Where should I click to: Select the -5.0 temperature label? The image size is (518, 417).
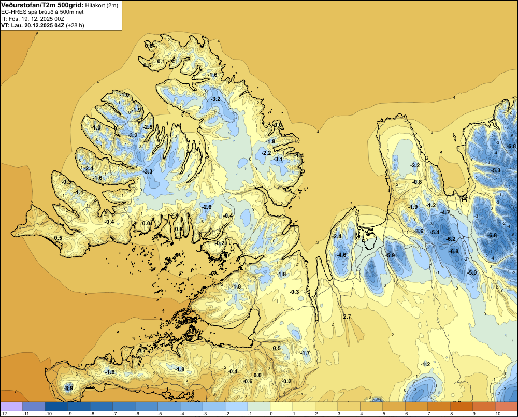[x=472, y=272]
